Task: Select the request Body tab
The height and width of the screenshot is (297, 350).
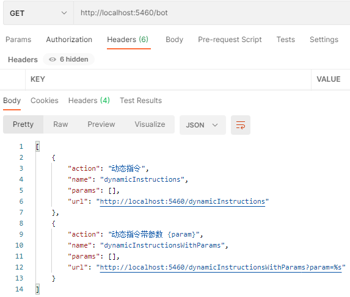Action: coord(174,40)
